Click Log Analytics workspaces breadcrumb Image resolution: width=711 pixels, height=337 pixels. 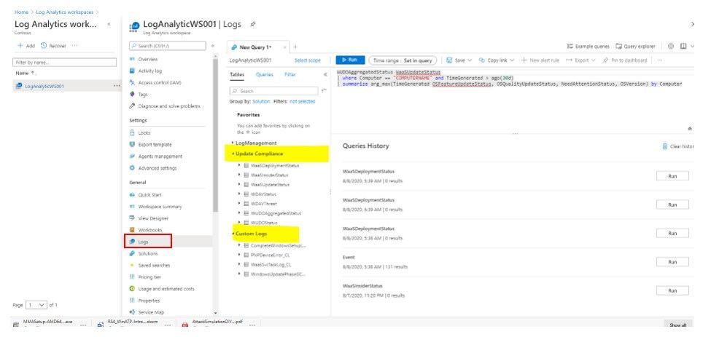64,12
